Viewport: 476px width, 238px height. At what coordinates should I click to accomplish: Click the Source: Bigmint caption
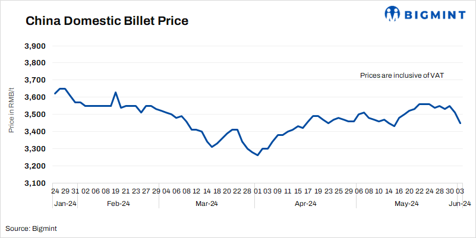[31, 228]
